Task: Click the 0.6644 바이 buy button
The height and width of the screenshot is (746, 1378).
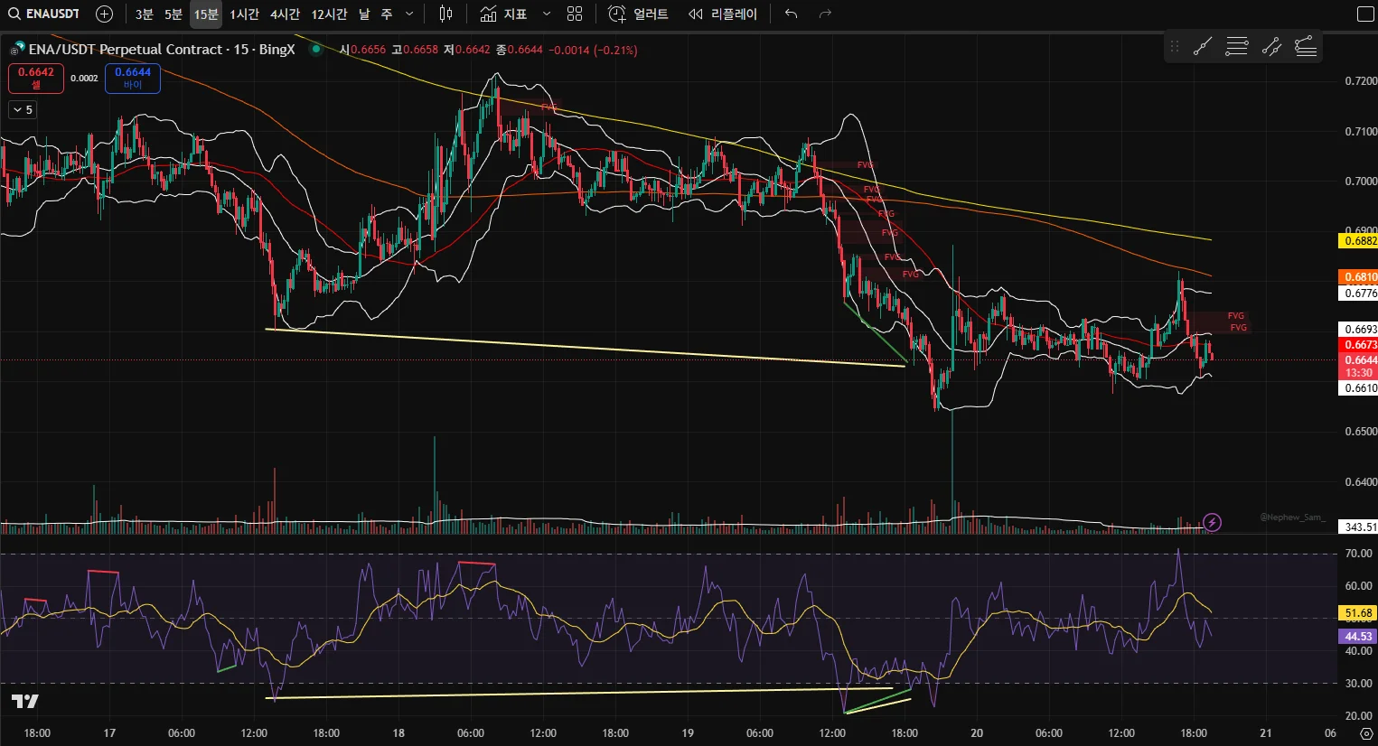Action: tap(133, 79)
